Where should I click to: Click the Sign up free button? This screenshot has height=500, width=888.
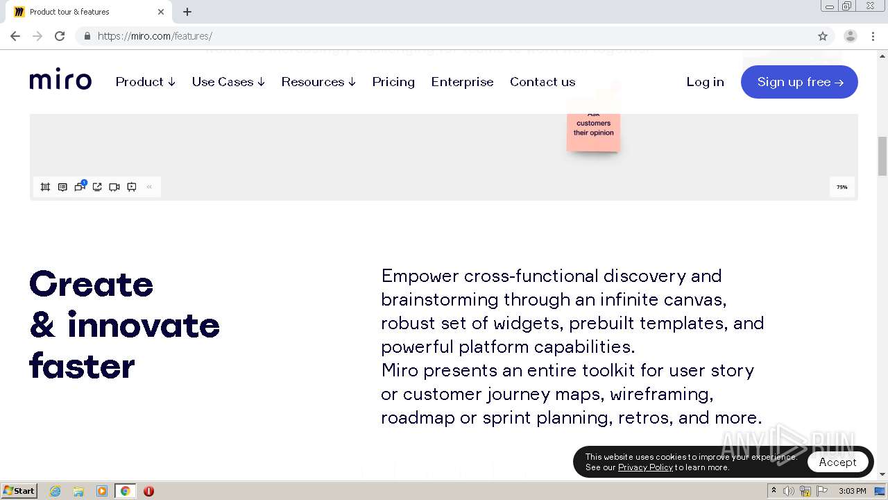[799, 82]
